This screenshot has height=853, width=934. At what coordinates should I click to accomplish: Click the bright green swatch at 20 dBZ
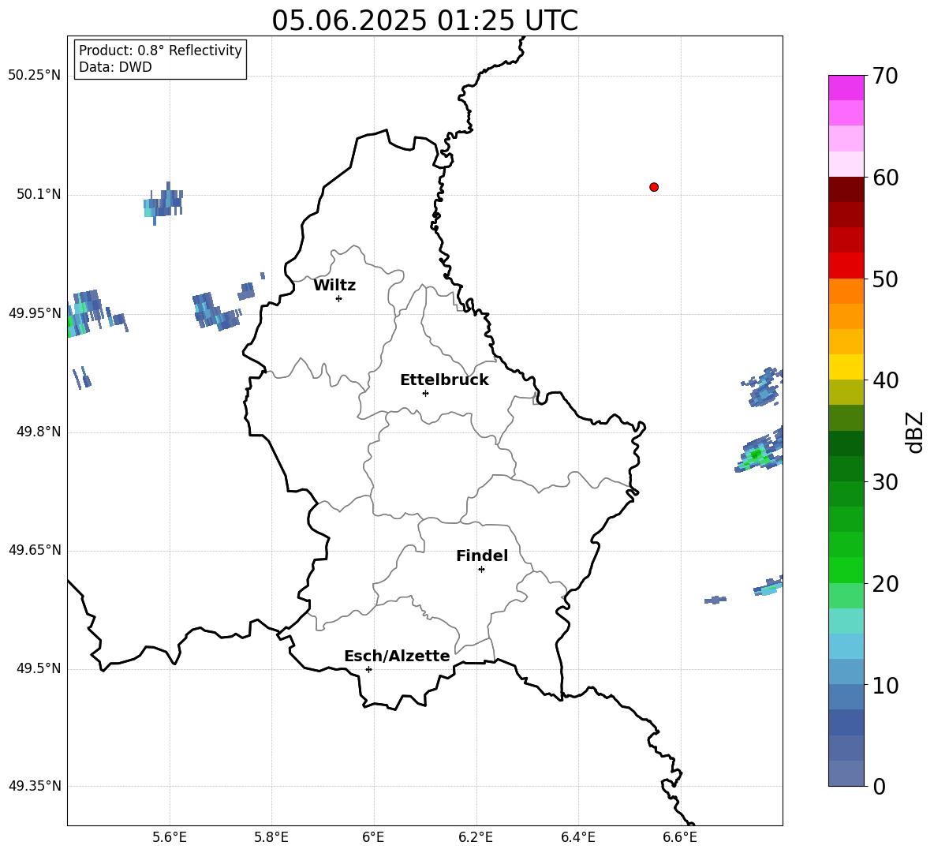point(846,570)
